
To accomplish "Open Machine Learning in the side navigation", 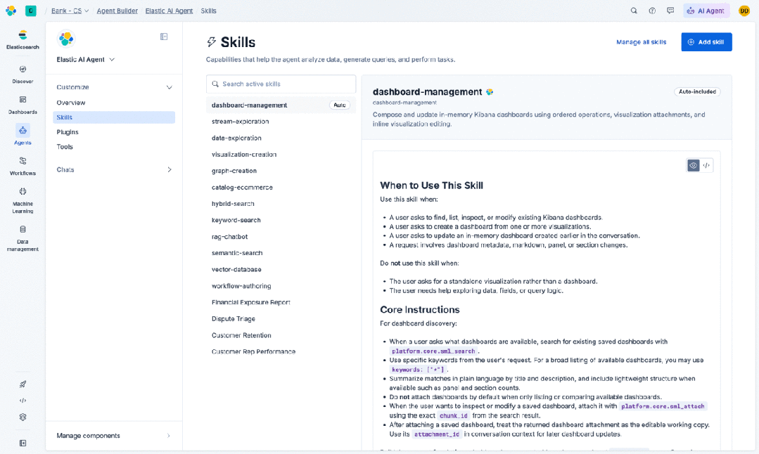I will tap(23, 200).
